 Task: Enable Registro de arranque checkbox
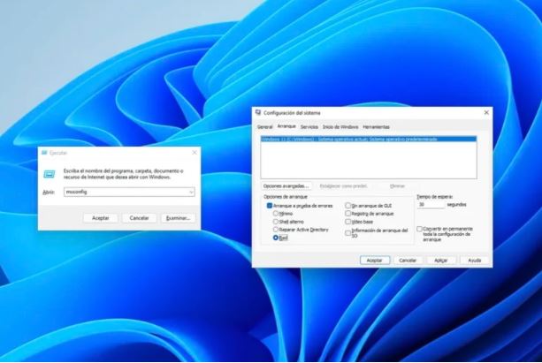348,214
